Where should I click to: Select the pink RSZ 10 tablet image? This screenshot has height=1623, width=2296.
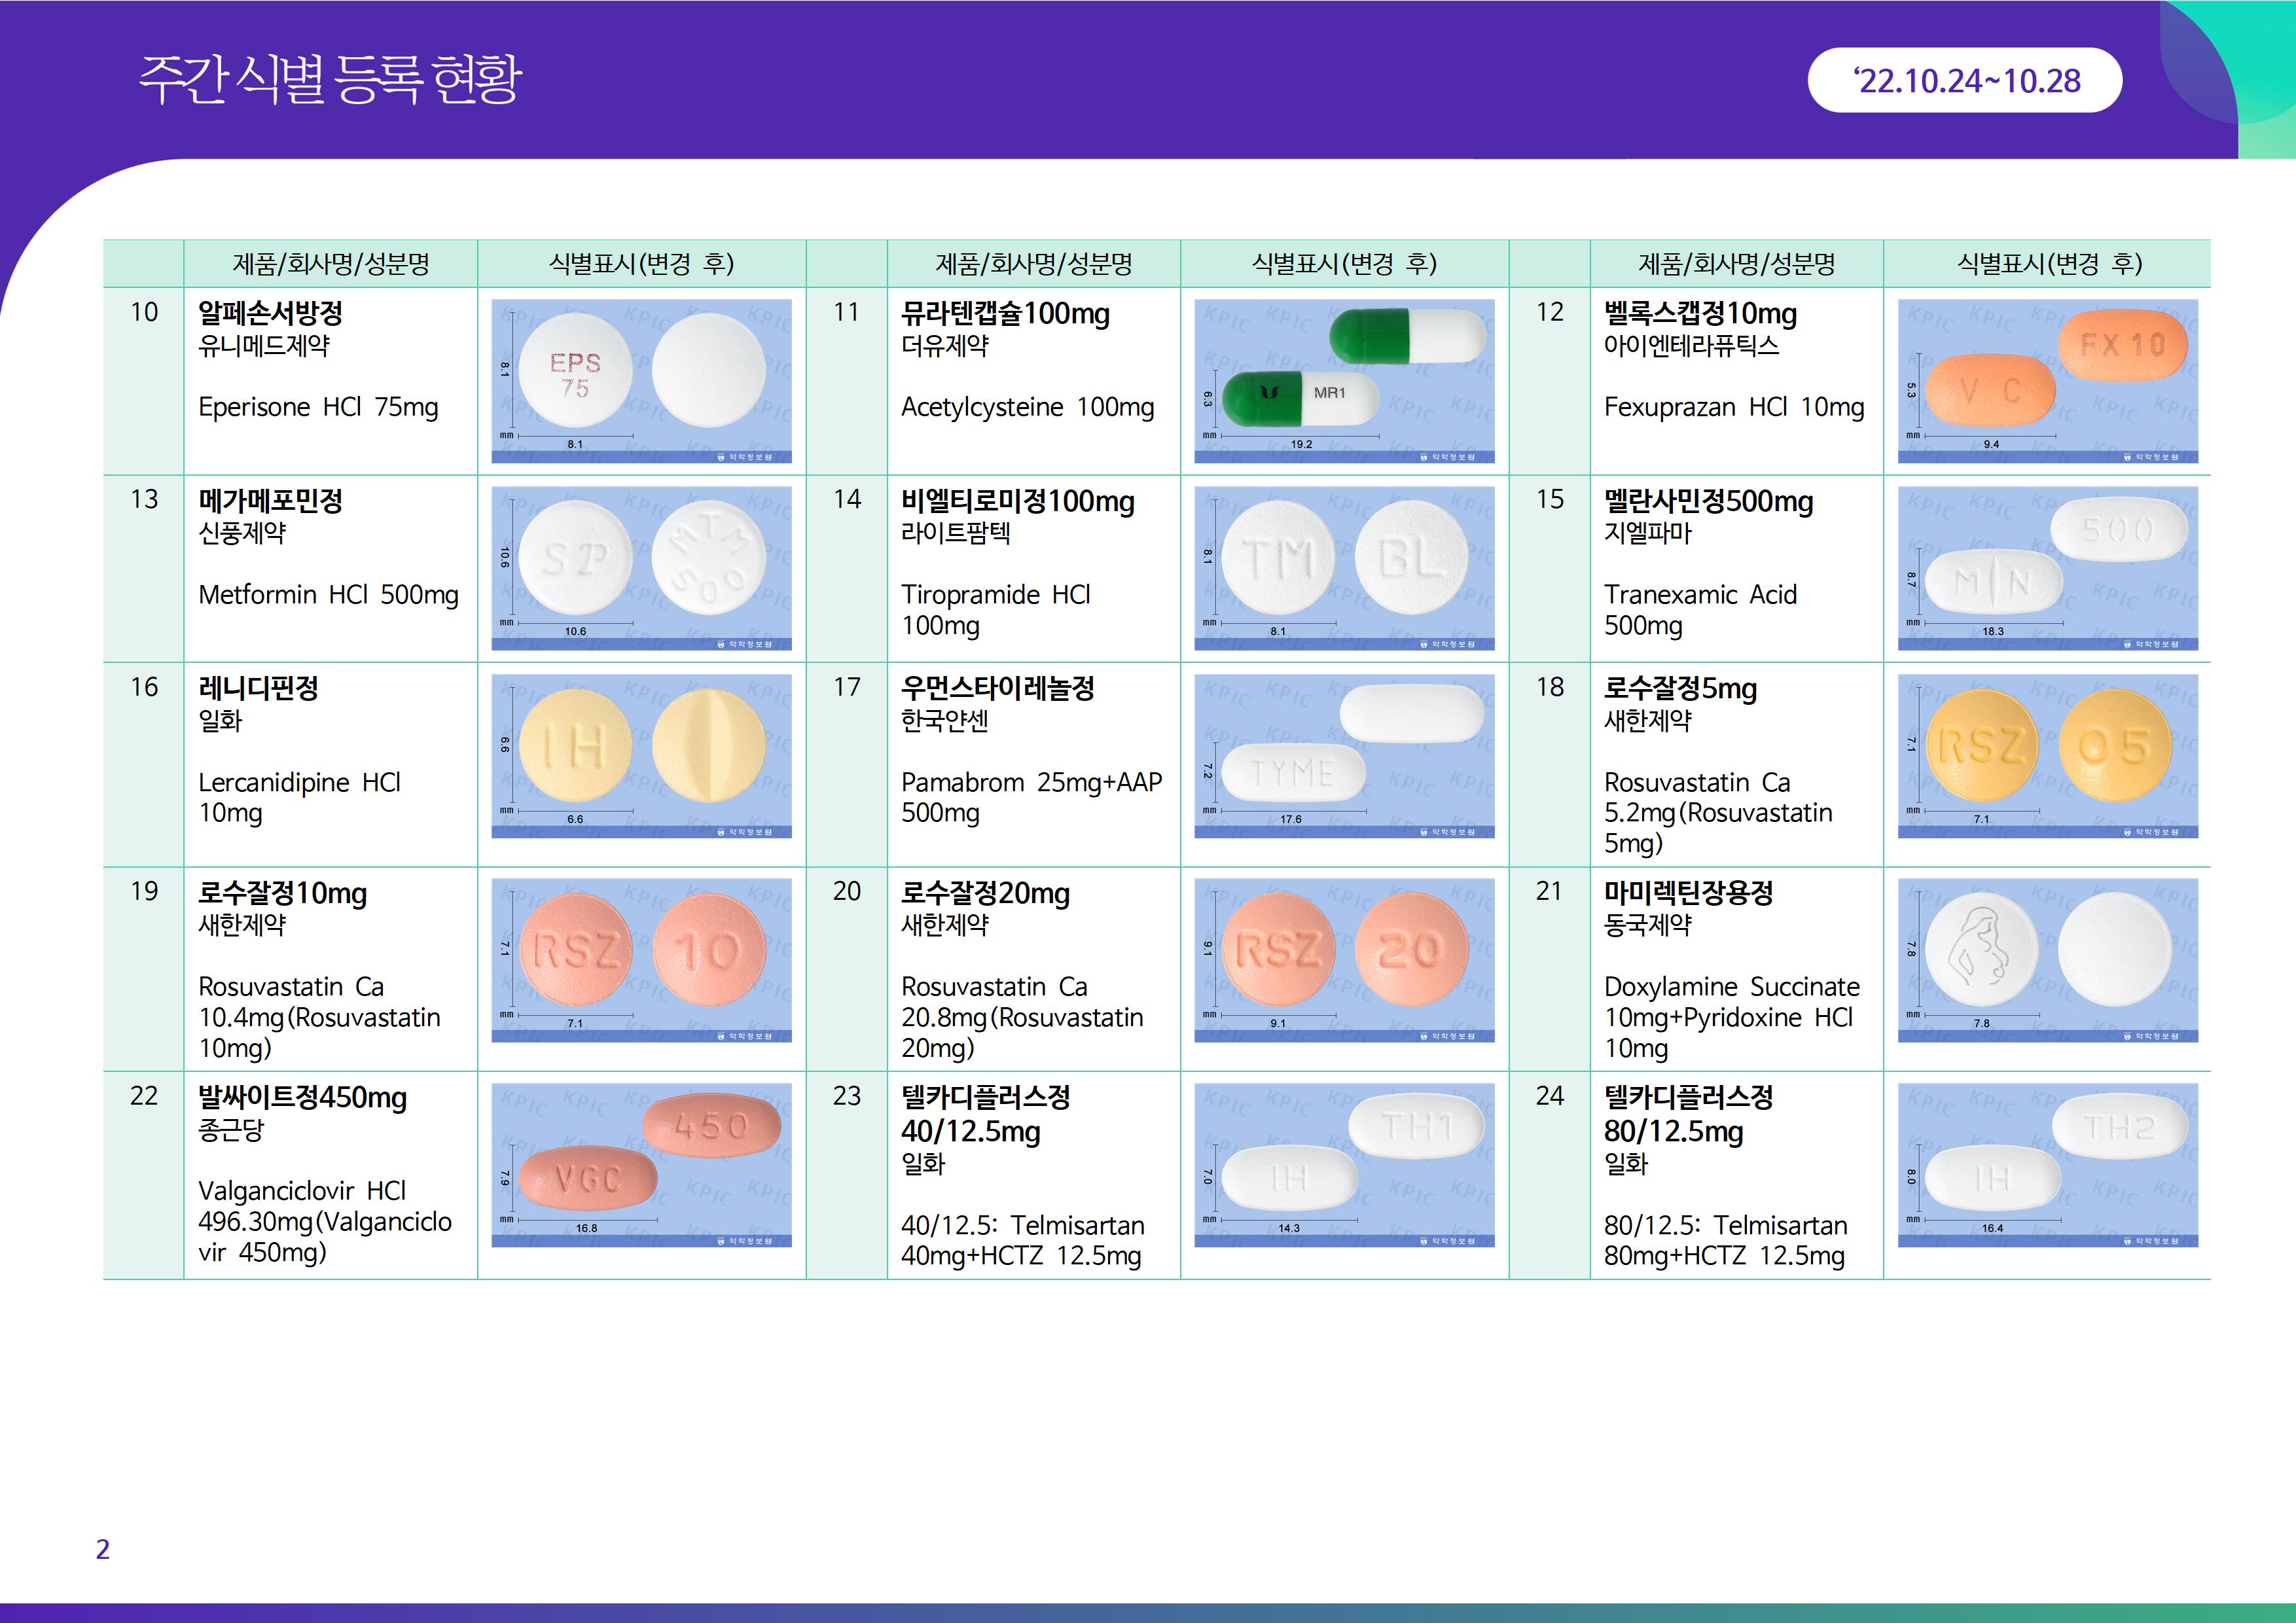(641, 959)
